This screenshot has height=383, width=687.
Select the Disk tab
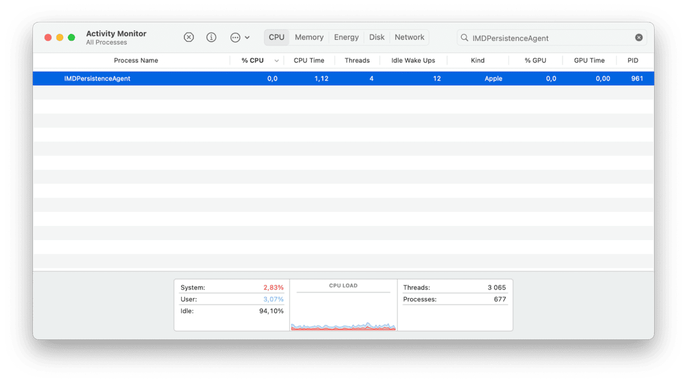(x=377, y=37)
